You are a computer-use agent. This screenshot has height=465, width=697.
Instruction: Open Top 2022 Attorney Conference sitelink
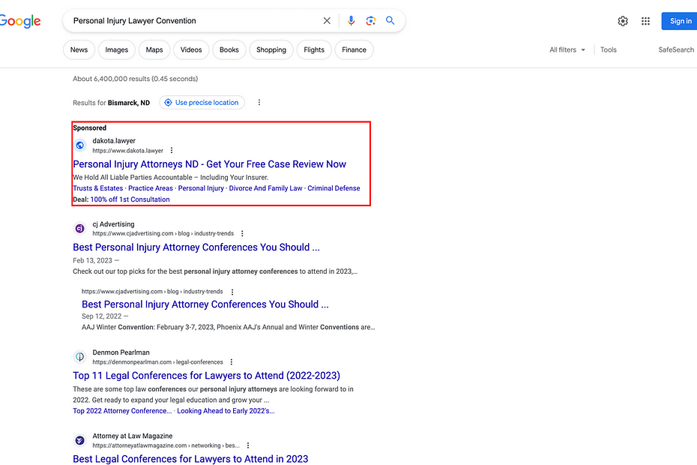(122, 411)
